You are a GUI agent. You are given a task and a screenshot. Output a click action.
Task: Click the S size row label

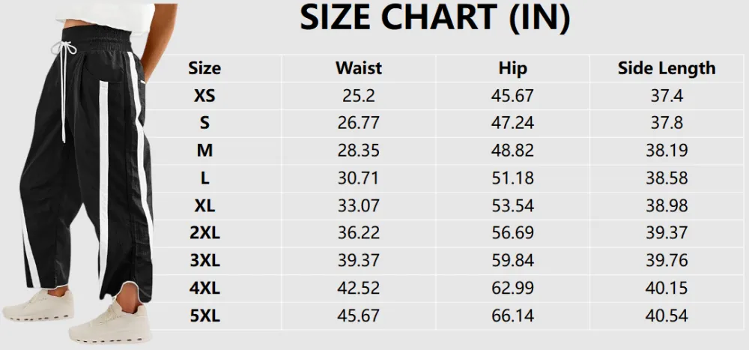204,123
